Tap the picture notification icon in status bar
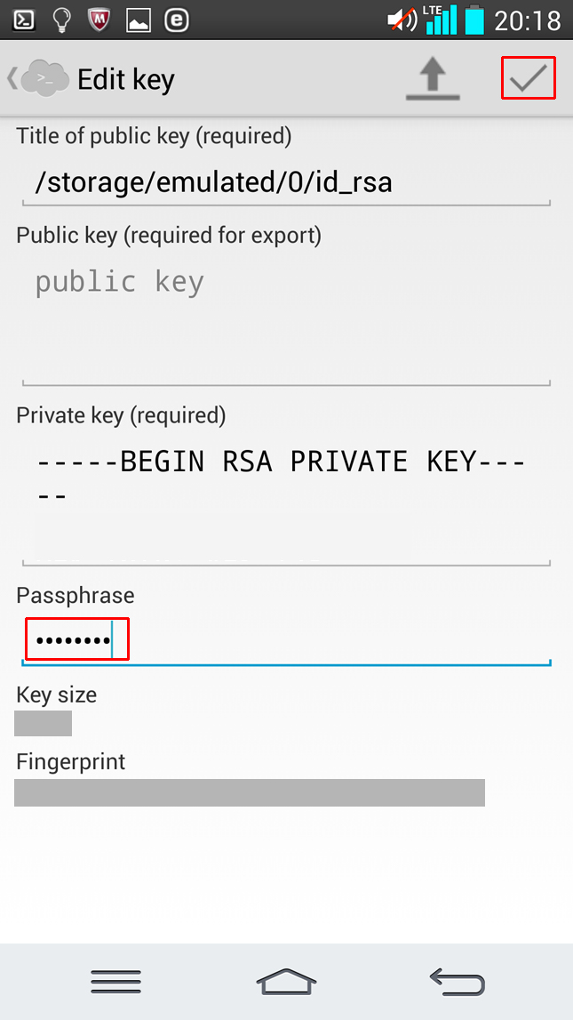The width and height of the screenshot is (573, 1020). pos(139,20)
